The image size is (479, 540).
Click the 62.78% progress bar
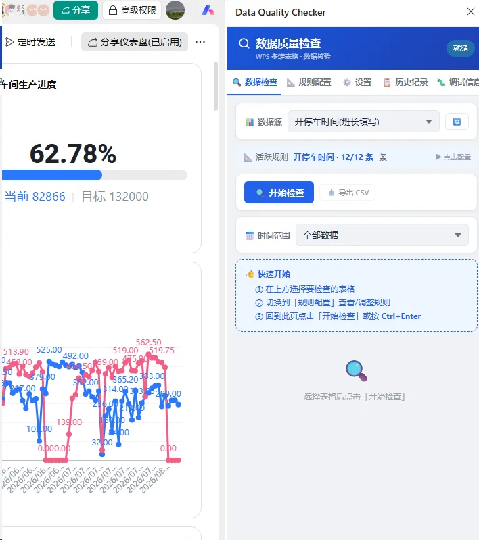pyautogui.click(x=95, y=175)
